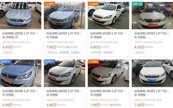Open the 尚驰版 Xi'an listing title
Image resolution: width=173 pixels, height=108 pixels.
click(108, 93)
